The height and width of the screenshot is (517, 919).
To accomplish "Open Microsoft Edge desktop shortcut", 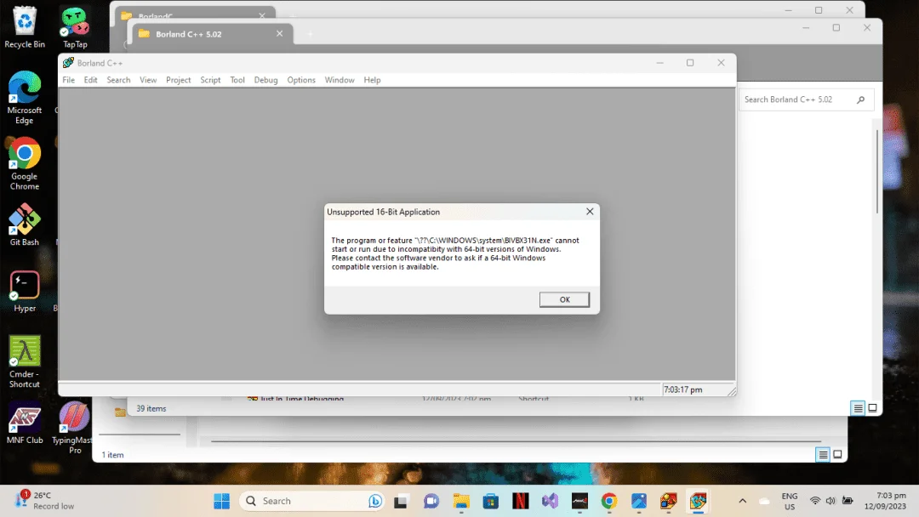I will click(25, 98).
